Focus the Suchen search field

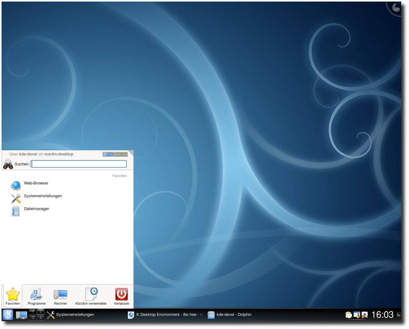tap(79, 164)
